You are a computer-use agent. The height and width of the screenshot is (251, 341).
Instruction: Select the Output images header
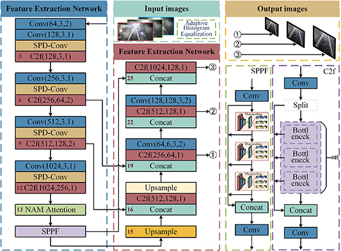(x=282, y=9)
